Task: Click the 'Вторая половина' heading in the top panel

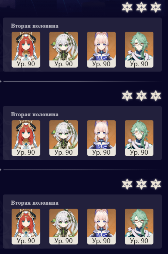Action: (x=35, y=26)
